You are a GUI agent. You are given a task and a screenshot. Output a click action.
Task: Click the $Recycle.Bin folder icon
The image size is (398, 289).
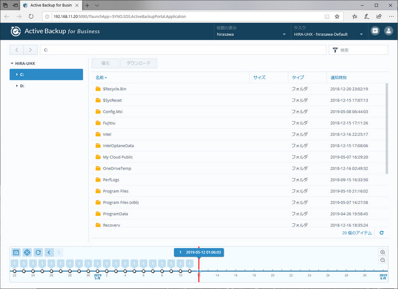(98, 89)
